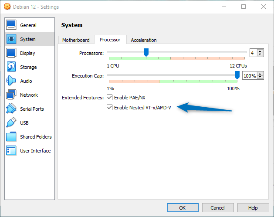Select the Shared Folders icon

[11, 137]
